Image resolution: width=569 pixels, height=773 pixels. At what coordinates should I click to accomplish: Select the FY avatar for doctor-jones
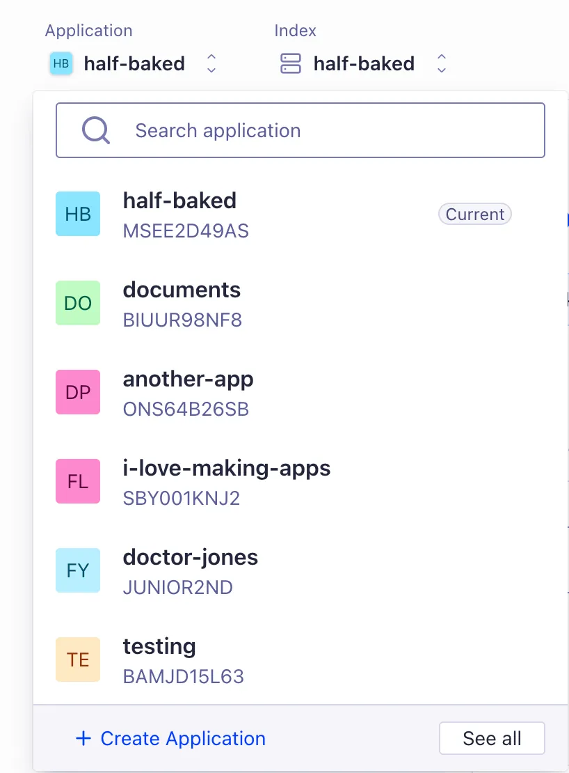(x=77, y=570)
